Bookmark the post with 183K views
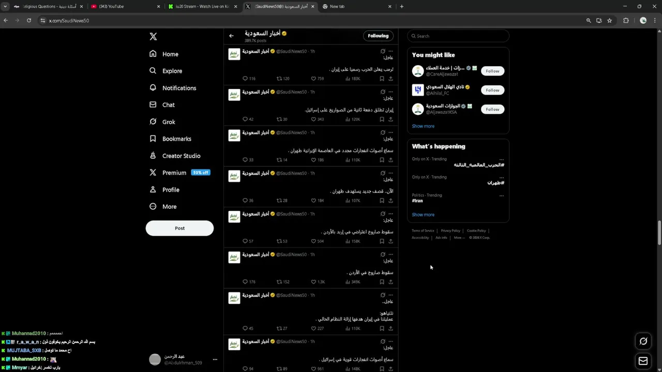 click(382, 79)
